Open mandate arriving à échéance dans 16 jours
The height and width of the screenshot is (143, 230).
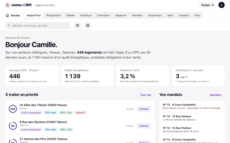click(192, 130)
